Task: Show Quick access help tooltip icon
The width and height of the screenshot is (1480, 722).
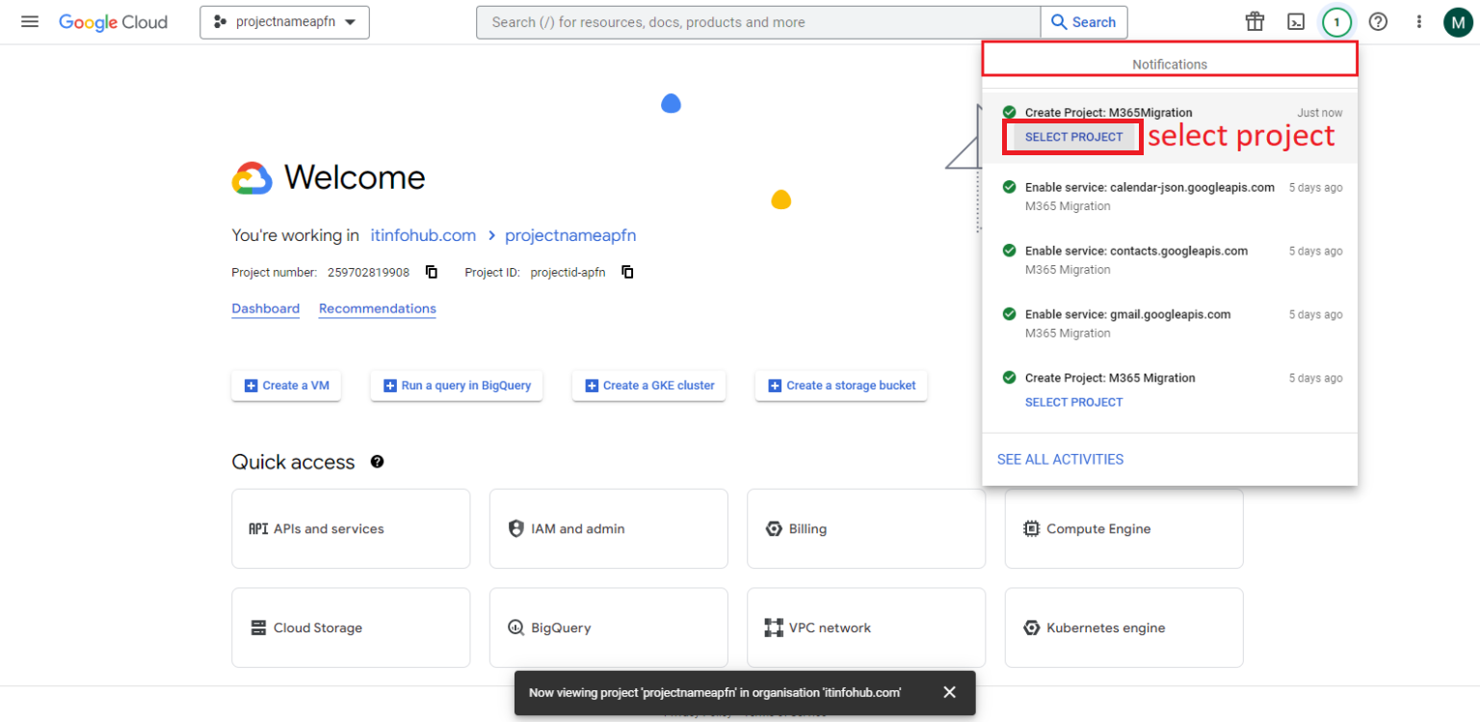Action: click(x=377, y=462)
